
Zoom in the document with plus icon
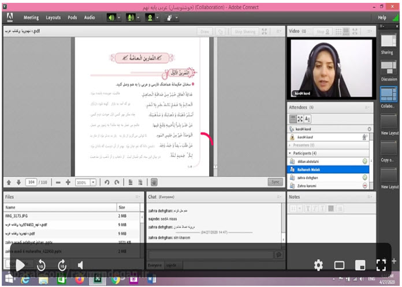click(68, 182)
